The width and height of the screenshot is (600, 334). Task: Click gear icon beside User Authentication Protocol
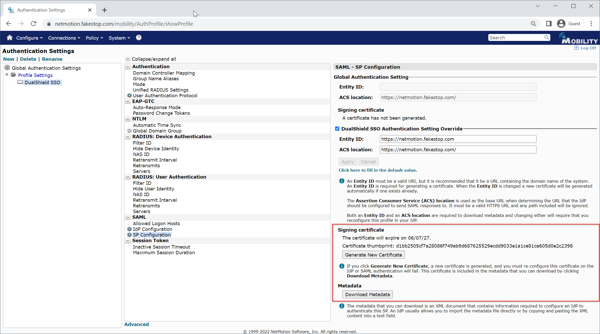click(129, 95)
